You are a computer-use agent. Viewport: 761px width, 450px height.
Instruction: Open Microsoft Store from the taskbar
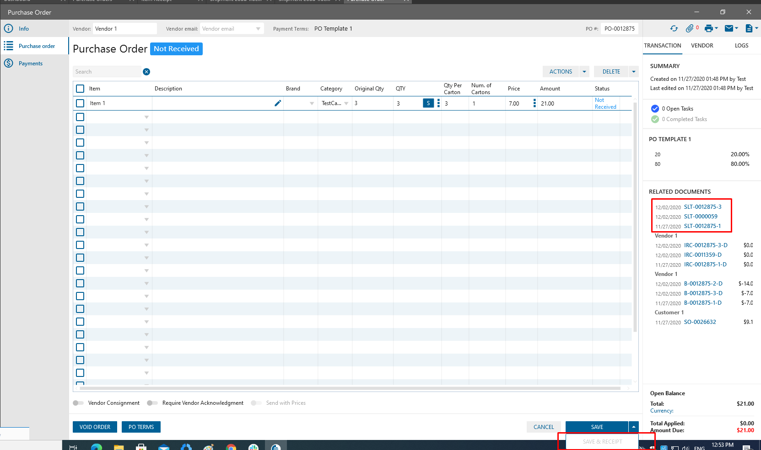141,447
